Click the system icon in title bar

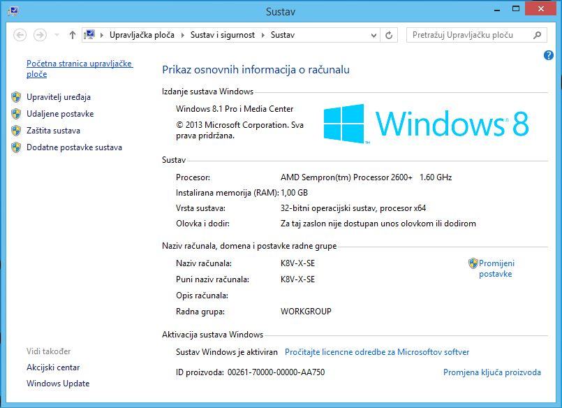pos(13,11)
